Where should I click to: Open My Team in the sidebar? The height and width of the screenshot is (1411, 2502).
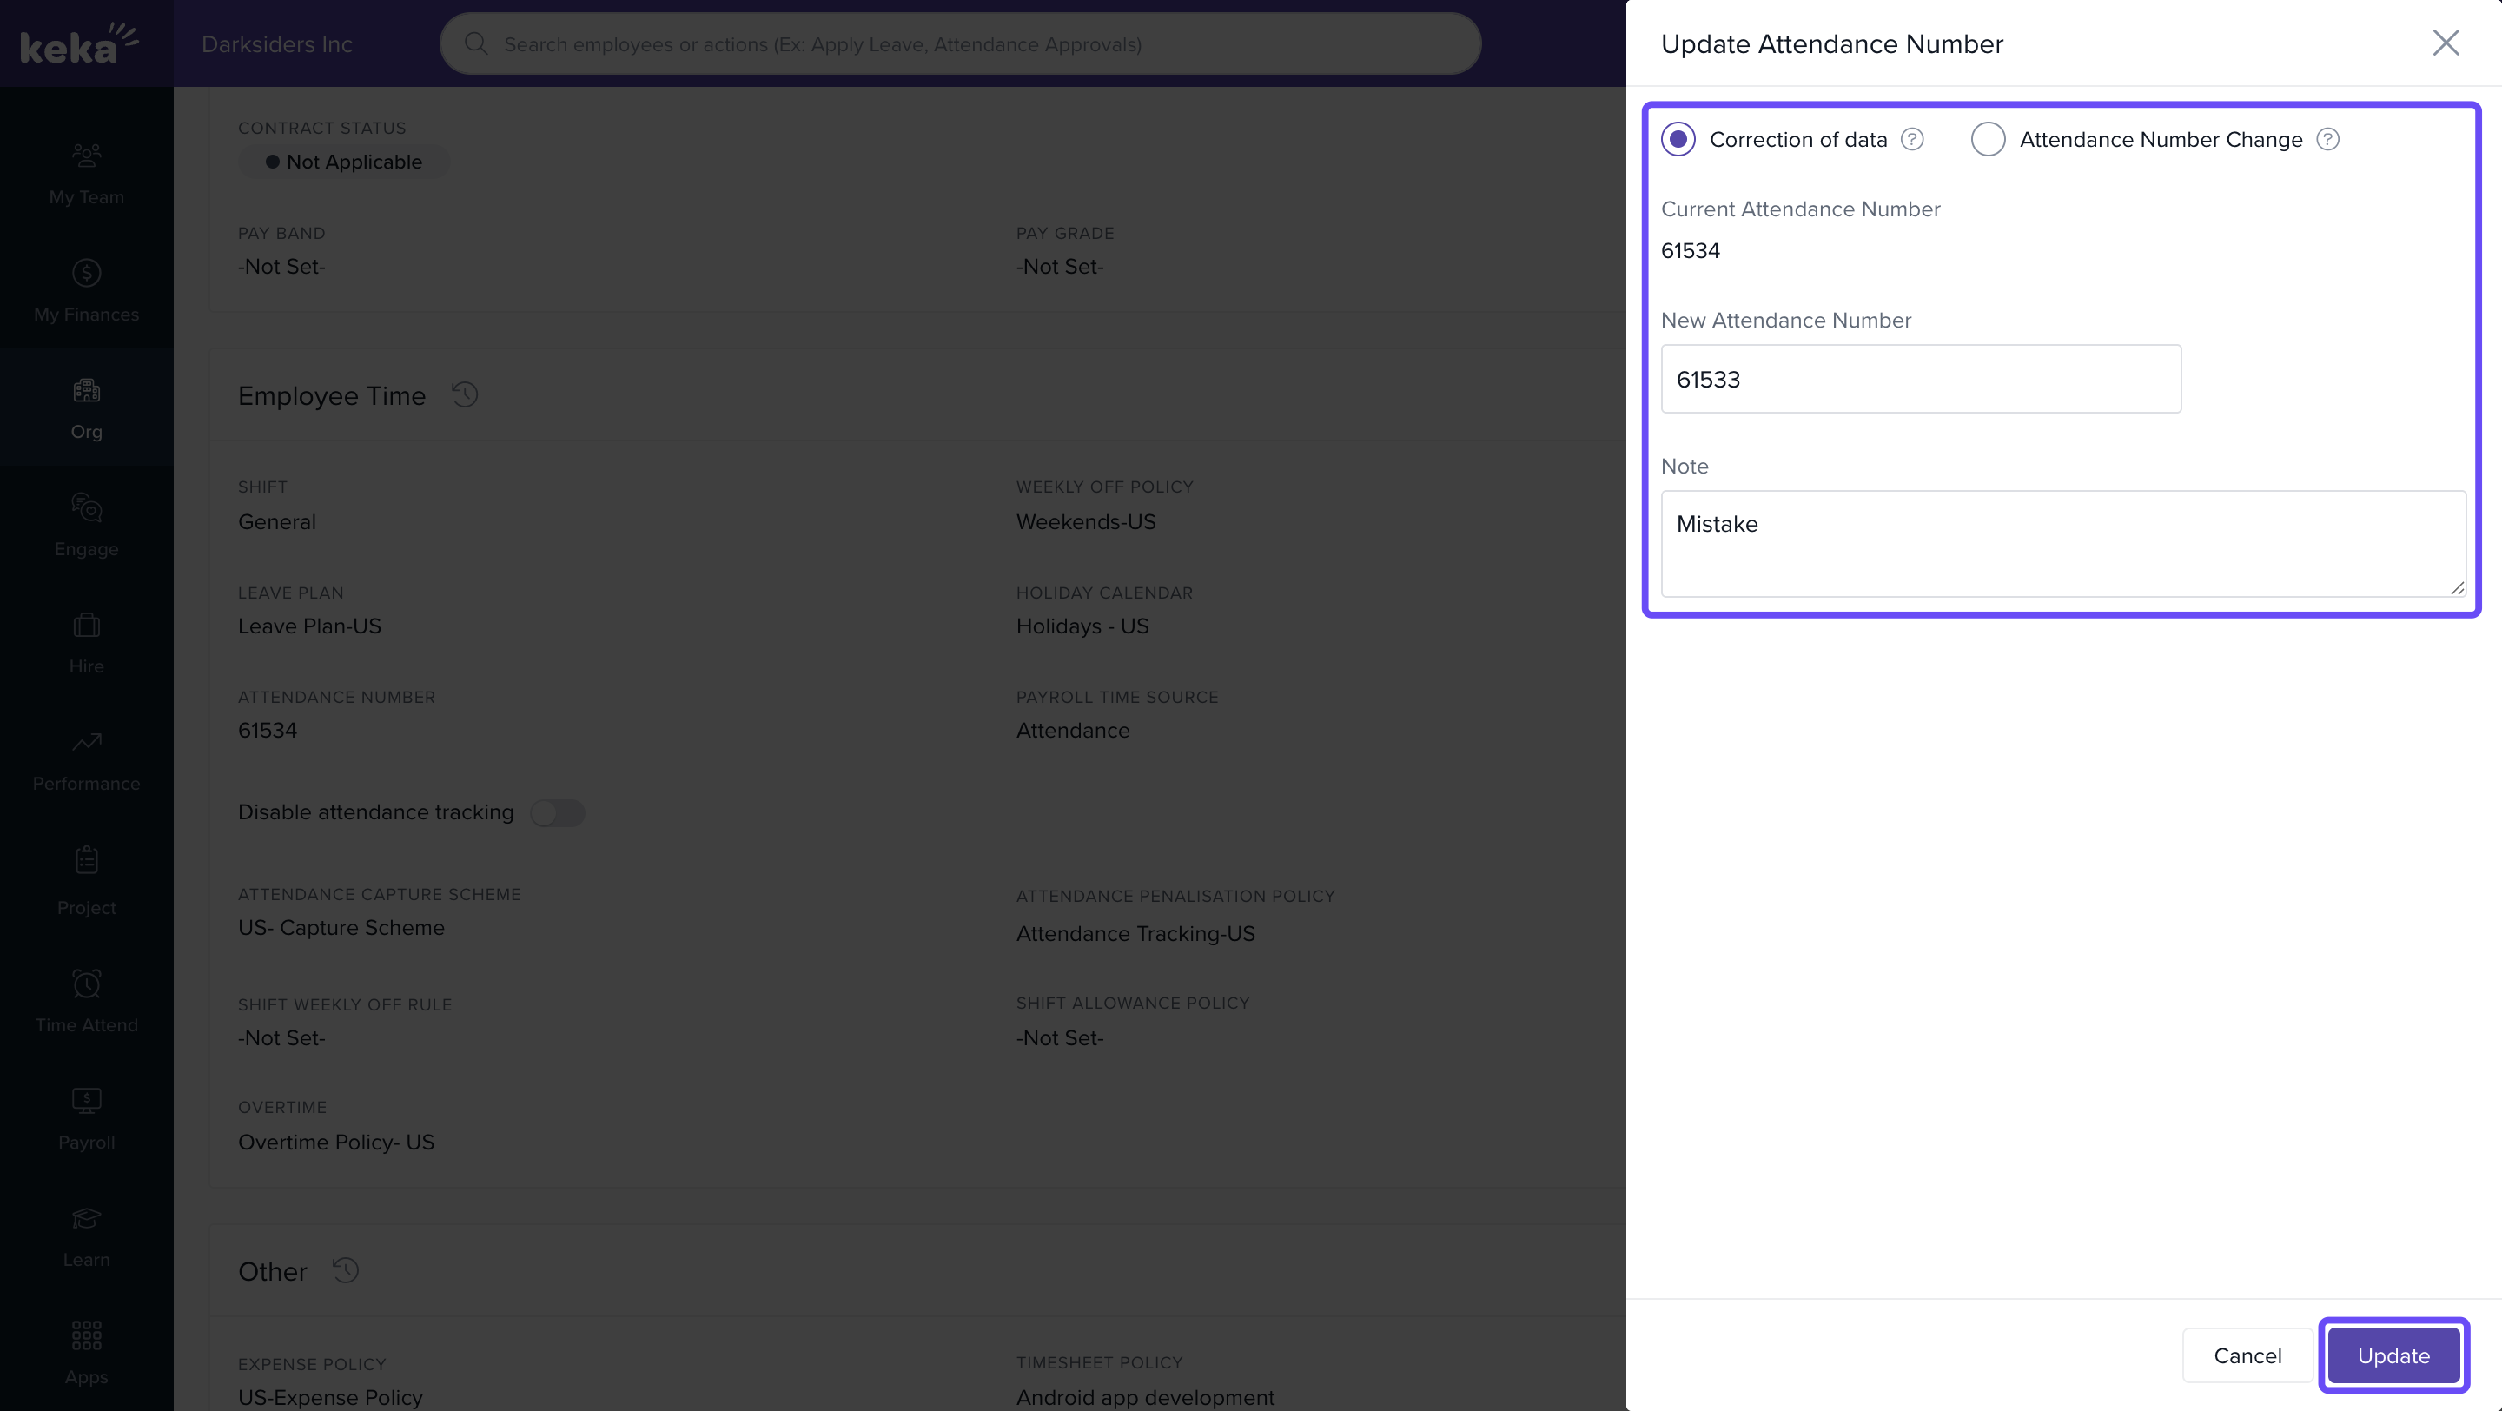pyautogui.click(x=87, y=174)
